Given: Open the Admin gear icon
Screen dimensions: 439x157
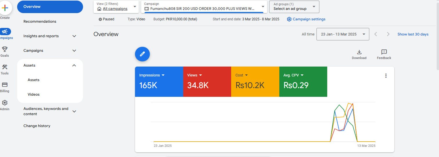Looking at the screenshot, I should pos(5,103).
